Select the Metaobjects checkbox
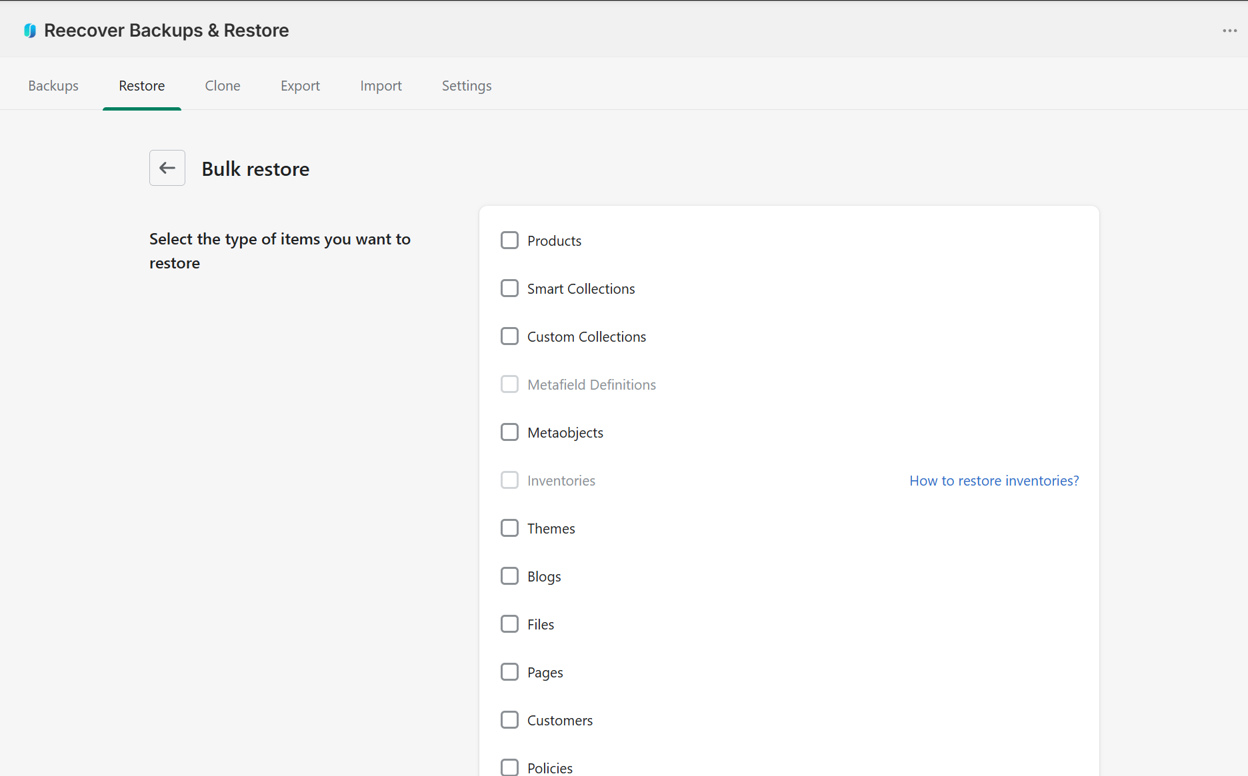 tap(509, 432)
